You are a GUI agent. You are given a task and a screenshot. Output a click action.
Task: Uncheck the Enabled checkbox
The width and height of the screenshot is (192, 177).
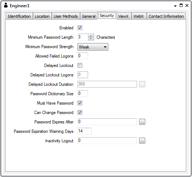[80, 28]
